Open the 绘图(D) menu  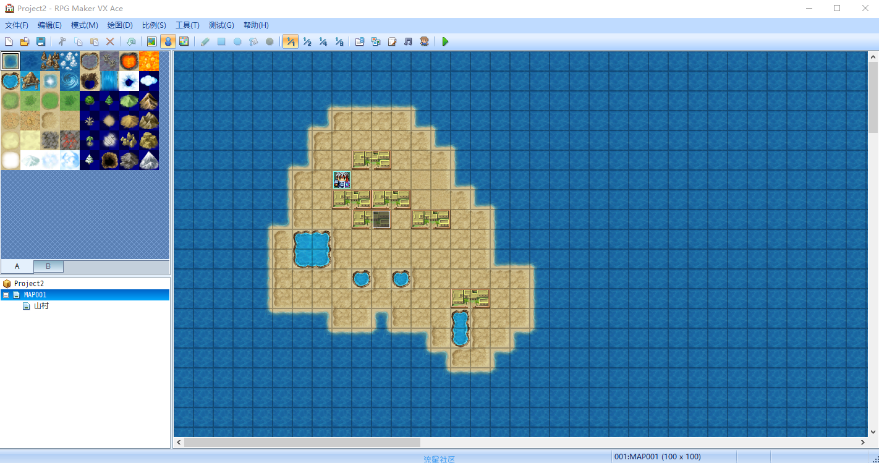tap(120, 25)
